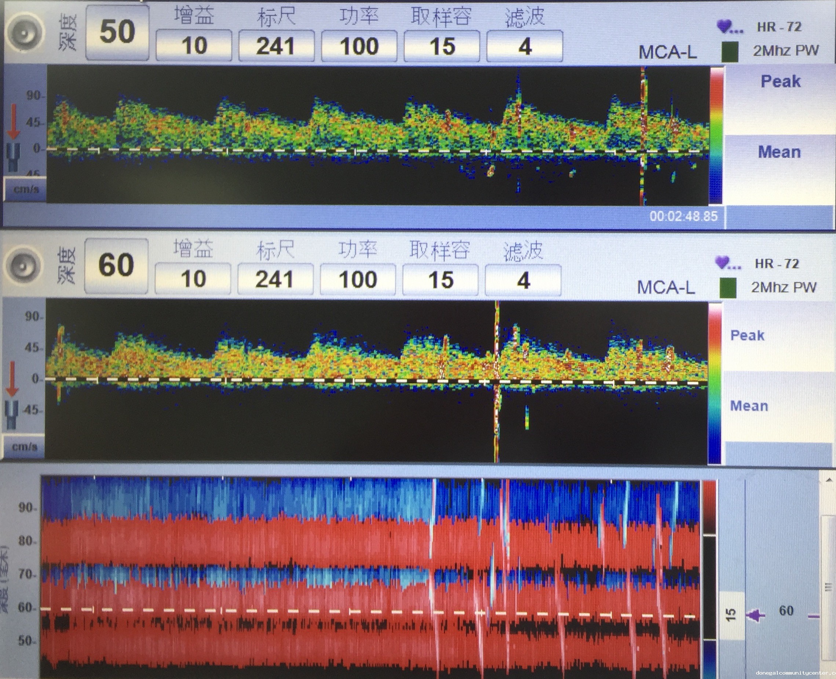The image size is (836, 679).
Task: Click the green square in depth 60 channel
Action: coord(728,288)
